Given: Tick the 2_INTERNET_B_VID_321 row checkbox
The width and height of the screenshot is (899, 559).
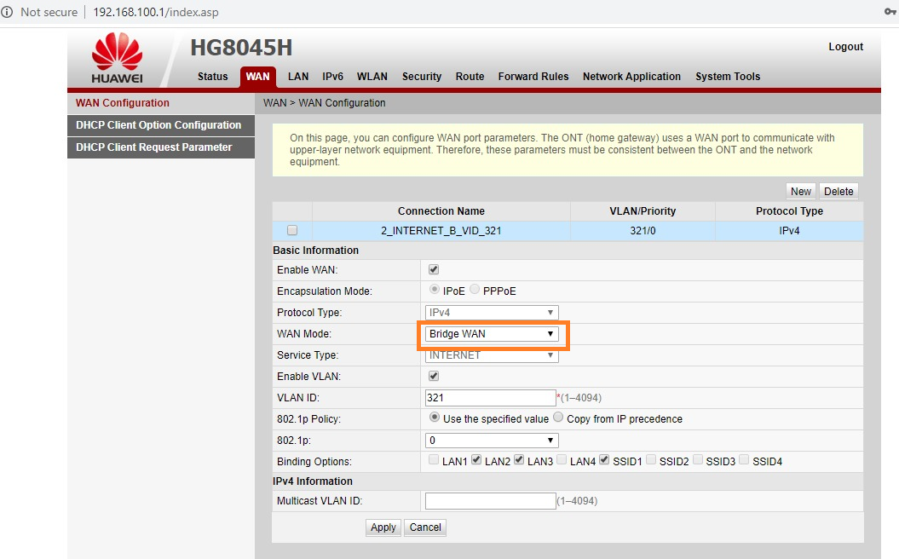Looking at the screenshot, I should [292, 230].
